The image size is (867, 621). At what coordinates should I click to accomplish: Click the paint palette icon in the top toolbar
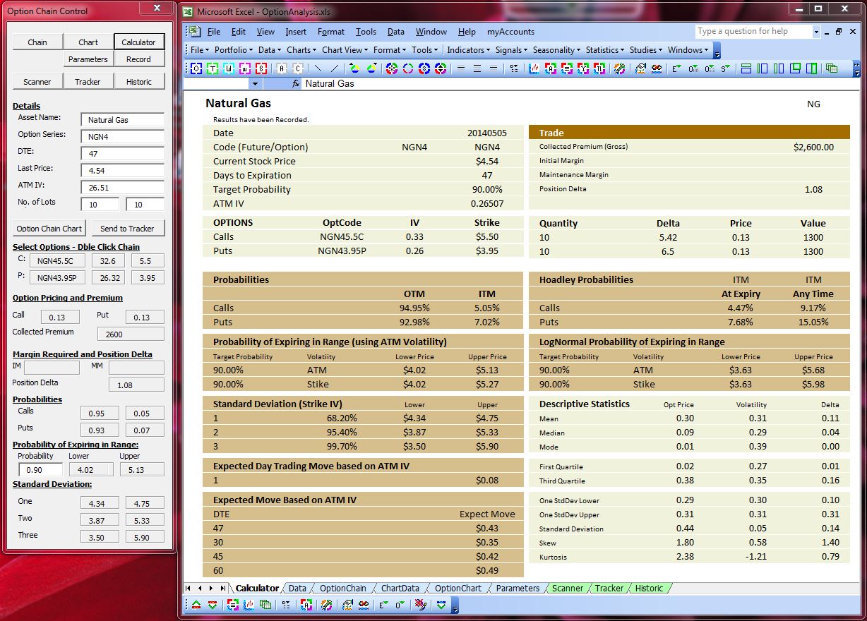coord(620,68)
